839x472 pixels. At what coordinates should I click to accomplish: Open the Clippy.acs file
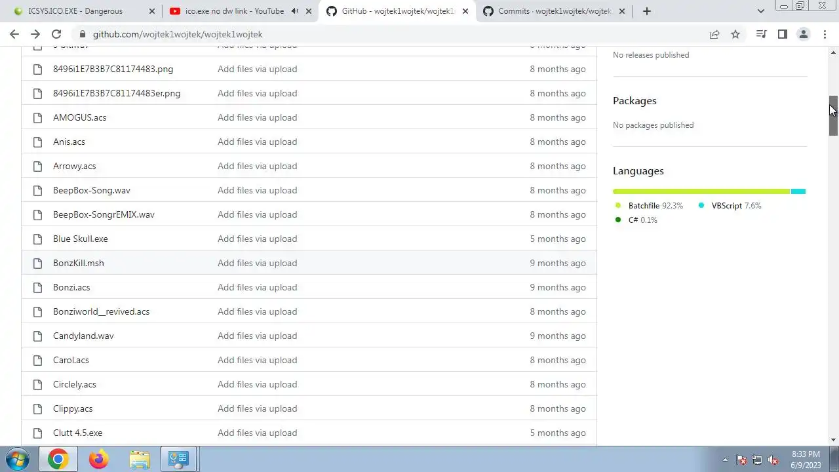click(73, 408)
